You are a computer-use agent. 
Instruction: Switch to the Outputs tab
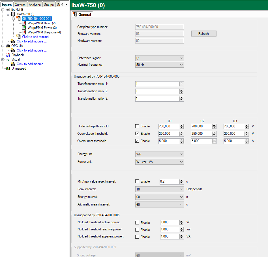coord(20,5)
